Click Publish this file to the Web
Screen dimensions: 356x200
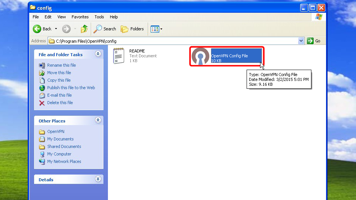click(71, 88)
